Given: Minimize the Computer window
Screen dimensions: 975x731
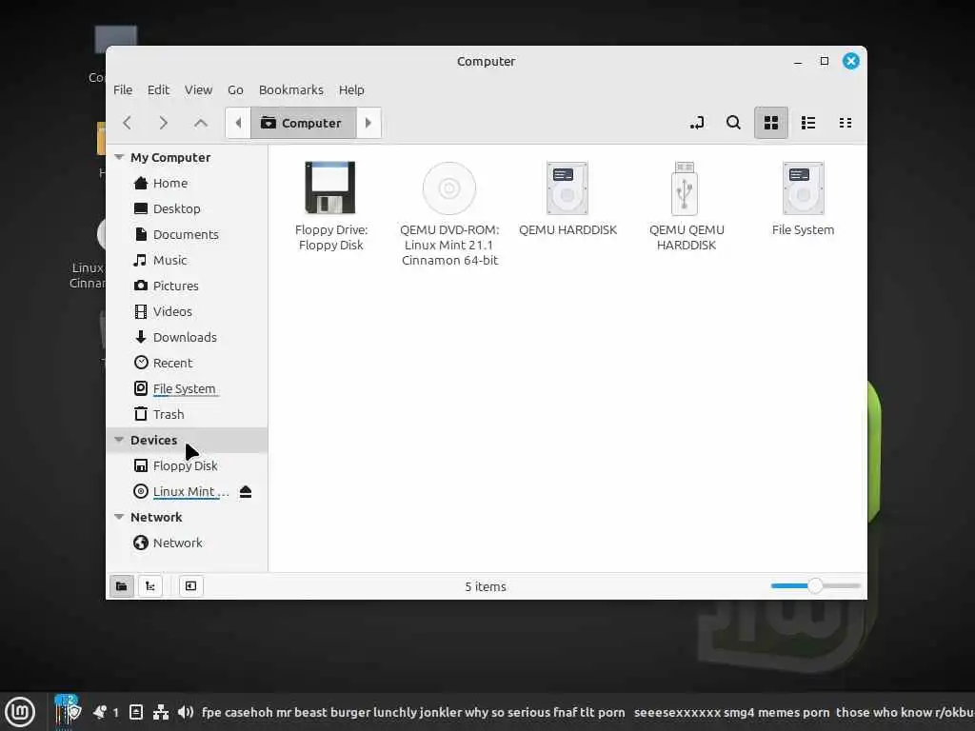Looking at the screenshot, I should pos(798,62).
